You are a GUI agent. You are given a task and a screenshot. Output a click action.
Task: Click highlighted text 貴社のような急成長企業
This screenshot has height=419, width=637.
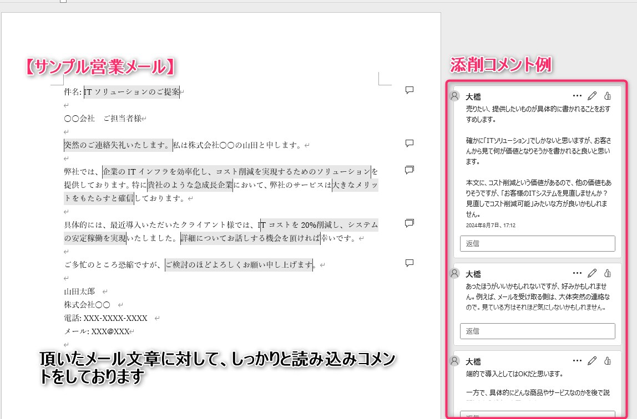190,185
